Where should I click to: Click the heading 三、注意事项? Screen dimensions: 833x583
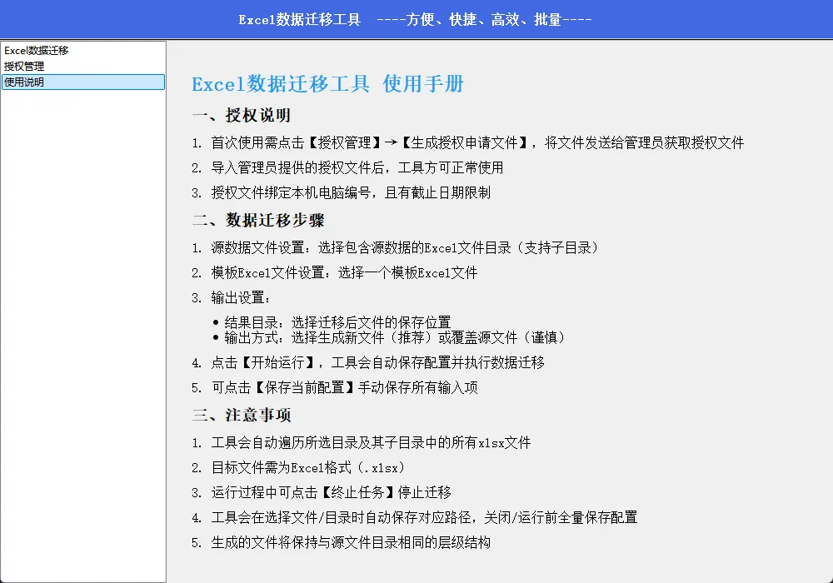pyautogui.click(x=242, y=415)
